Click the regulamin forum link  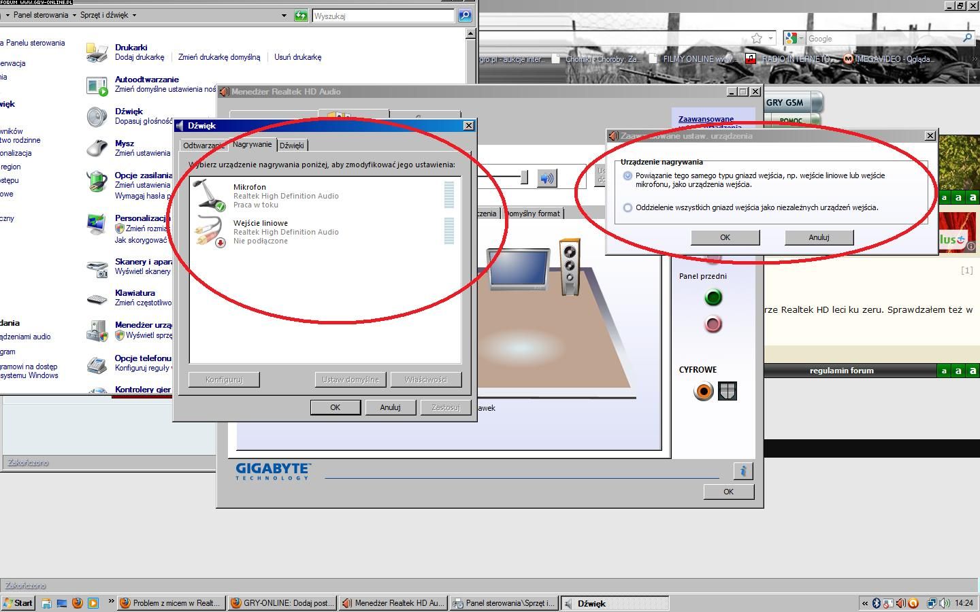(841, 371)
